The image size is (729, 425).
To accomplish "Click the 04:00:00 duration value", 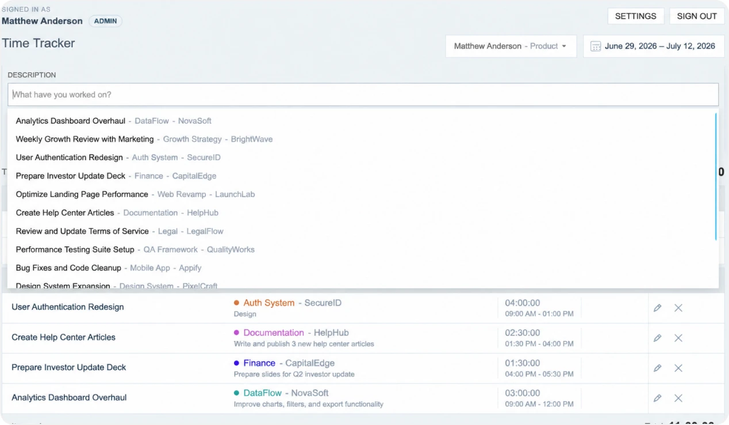I will pyautogui.click(x=523, y=303).
